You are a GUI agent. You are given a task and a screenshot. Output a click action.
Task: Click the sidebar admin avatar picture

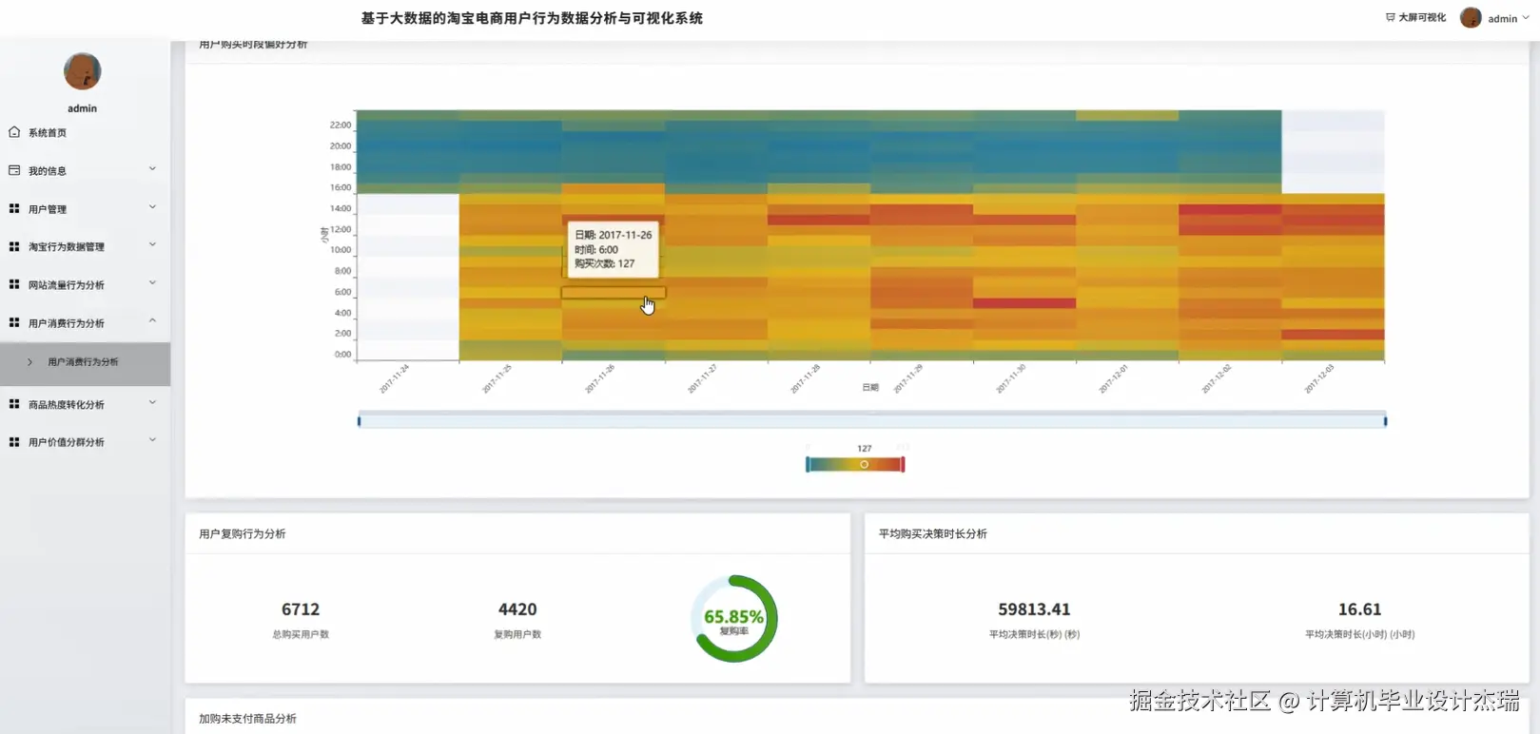(83, 71)
